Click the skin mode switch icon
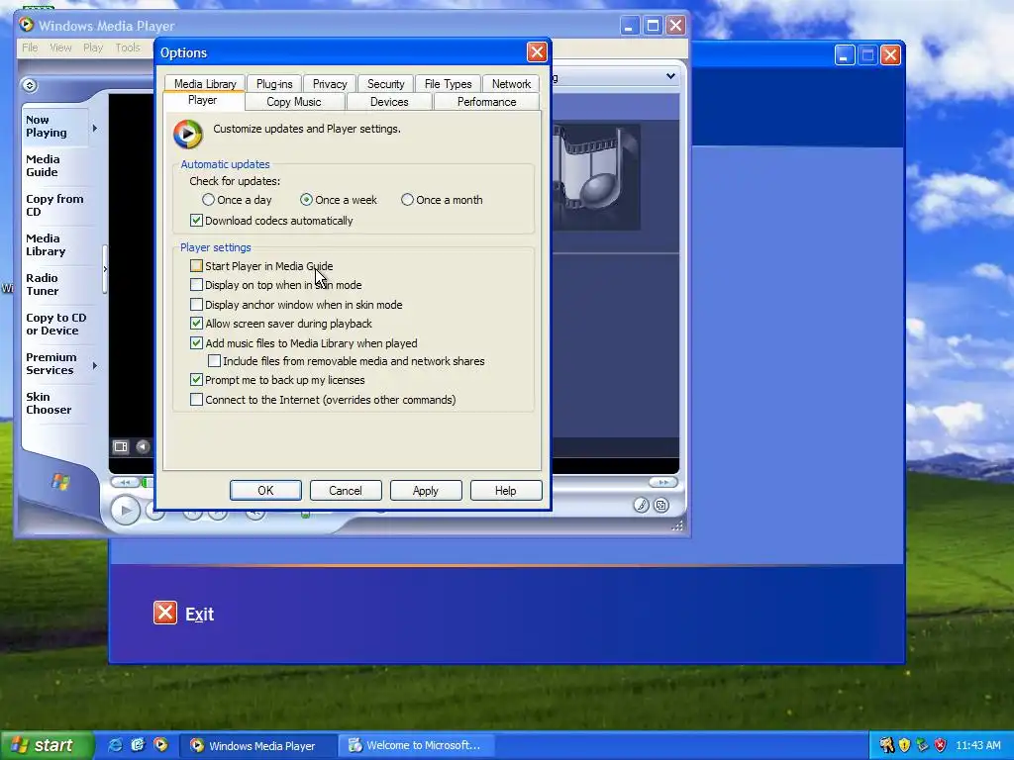 click(x=661, y=506)
